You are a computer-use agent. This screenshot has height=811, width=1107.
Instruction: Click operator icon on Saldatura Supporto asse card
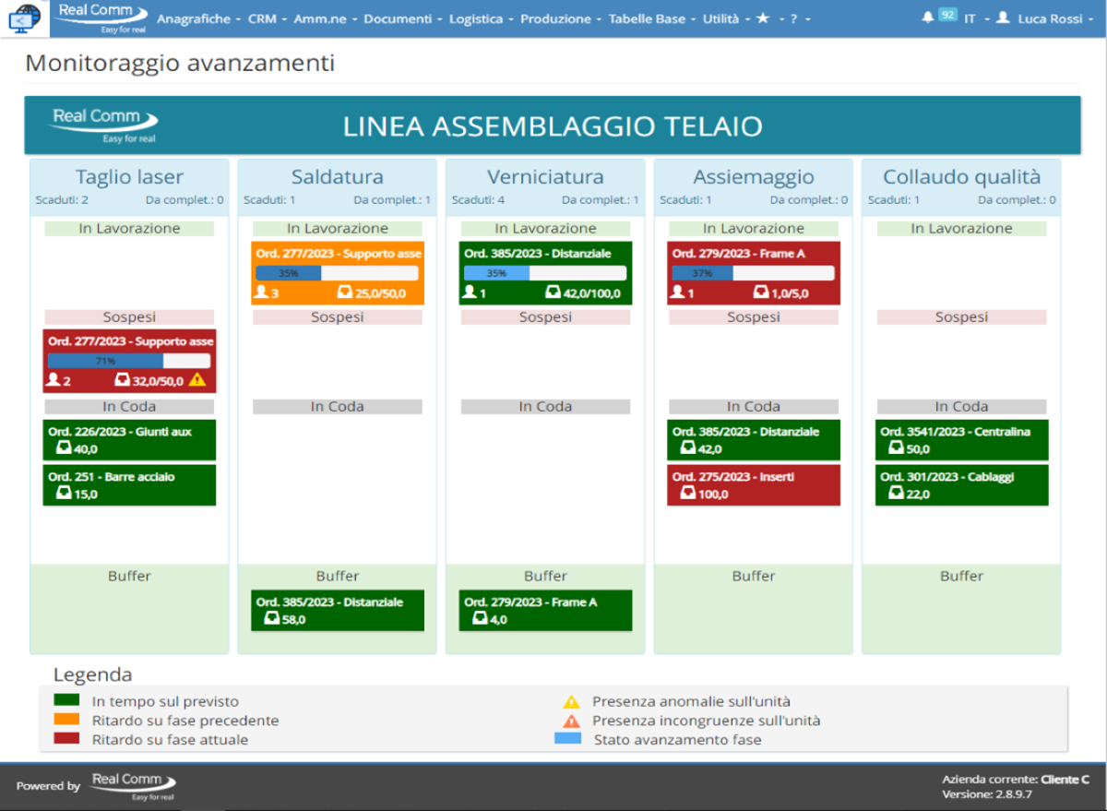261,292
